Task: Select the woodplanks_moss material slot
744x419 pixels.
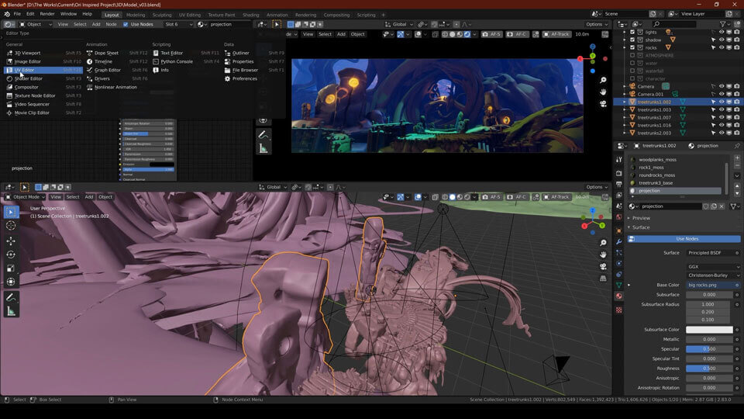Action: [x=676, y=160]
